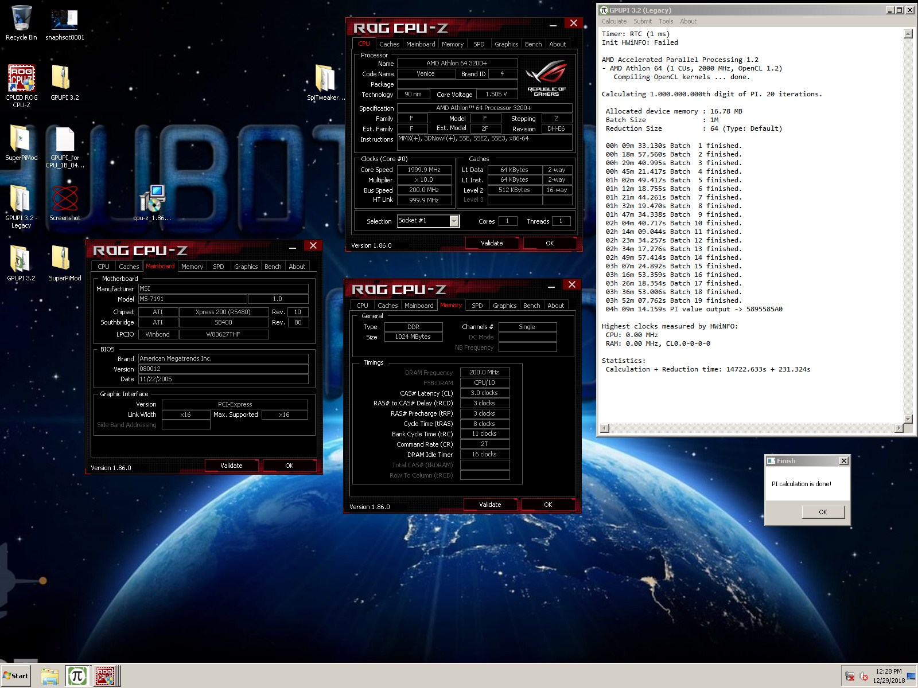Click the ROG CPU-Z taskbar icon
This screenshot has height=688, width=918.
pyautogui.click(x=104, y=676)
